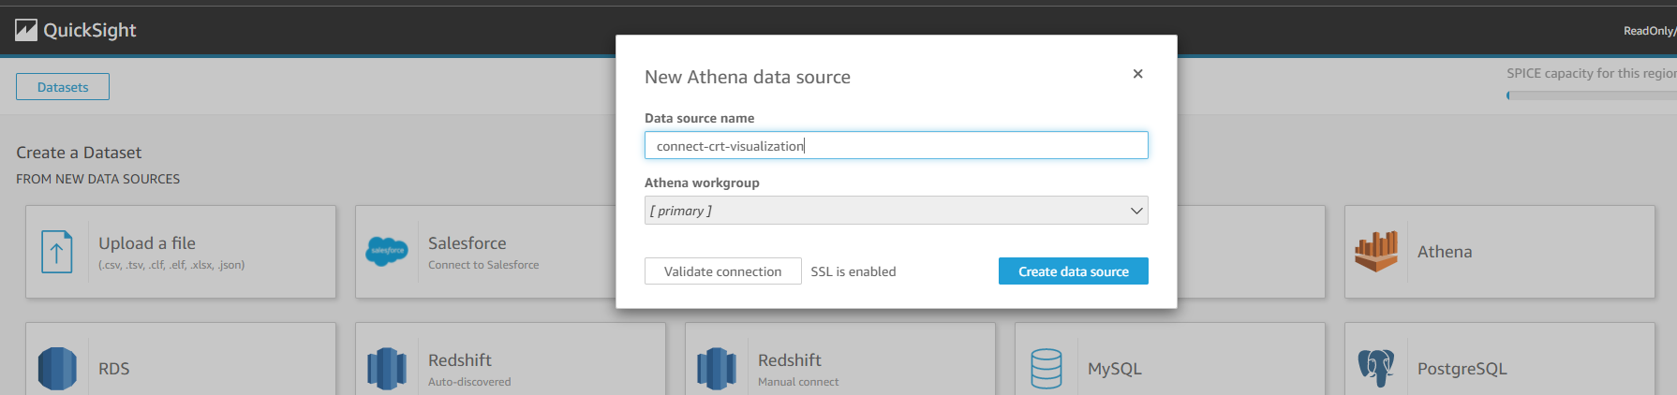Select the MySQL database icon
Viewport: 1677px width, 395px height.
[x=1046, y=368]
